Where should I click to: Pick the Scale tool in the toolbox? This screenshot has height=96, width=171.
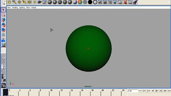click(3, 30)
